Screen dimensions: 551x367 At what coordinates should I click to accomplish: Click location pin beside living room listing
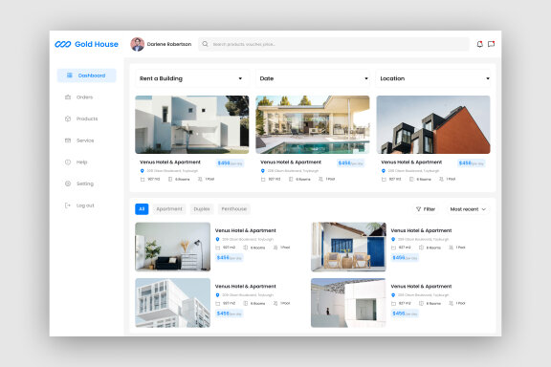click(217, 239)
